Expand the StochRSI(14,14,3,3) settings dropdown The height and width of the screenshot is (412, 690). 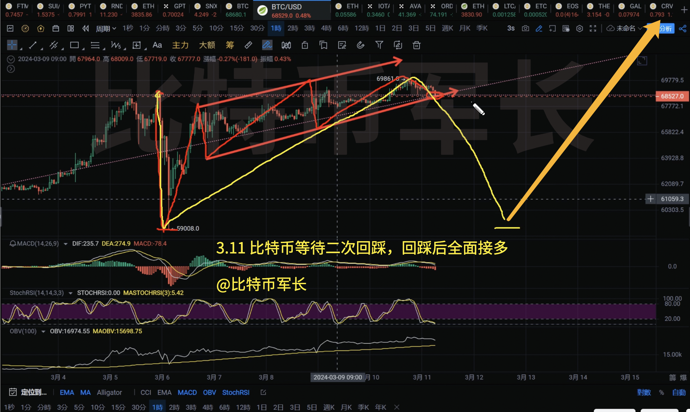coord(70,293)
